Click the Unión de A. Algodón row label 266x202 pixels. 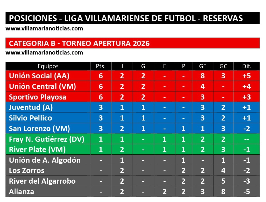click(x=45, y=160)
